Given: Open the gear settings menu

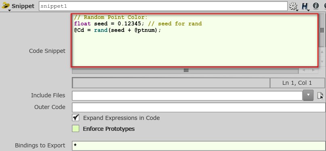Looking at the screenshot, I should point(293,6).
